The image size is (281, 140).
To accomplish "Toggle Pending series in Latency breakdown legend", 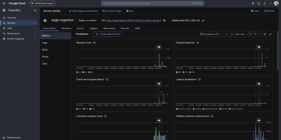I will coord(197,109).
